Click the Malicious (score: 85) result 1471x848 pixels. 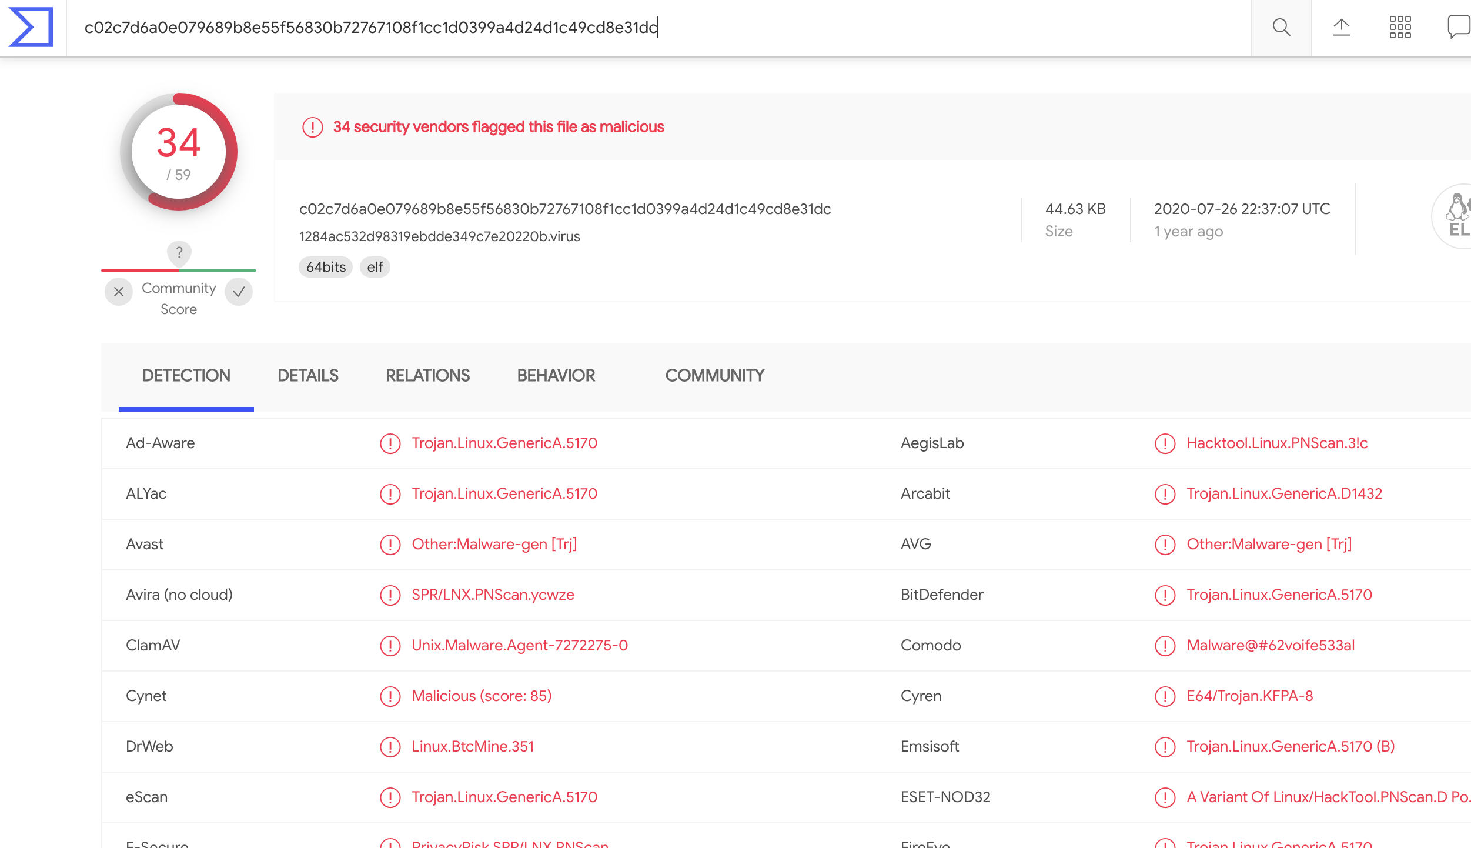click(482, 696)
